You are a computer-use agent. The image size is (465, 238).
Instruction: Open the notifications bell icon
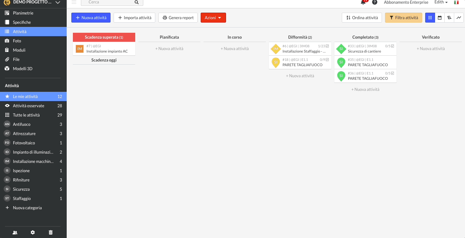pos(363,2)
